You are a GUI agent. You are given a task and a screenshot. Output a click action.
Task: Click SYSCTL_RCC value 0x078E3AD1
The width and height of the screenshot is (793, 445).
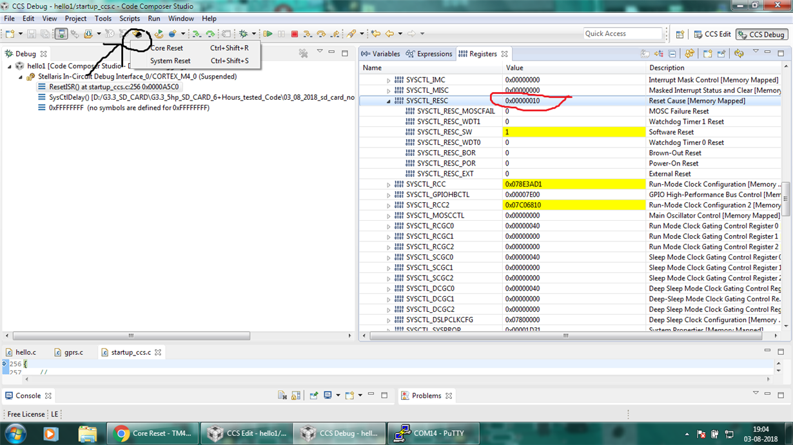point(574,184)
